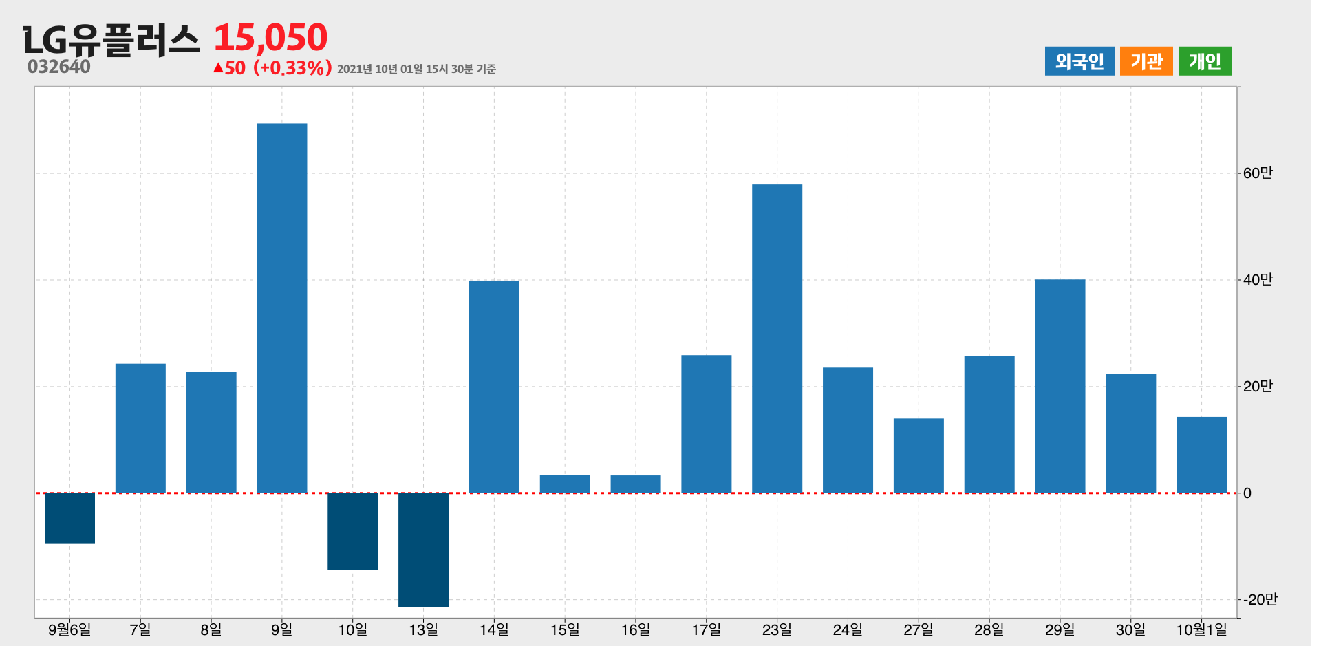The width and height of the screenshot is (1321, 646).
Task: Click the 9일 x-axis label
Action: coord(282,629)
